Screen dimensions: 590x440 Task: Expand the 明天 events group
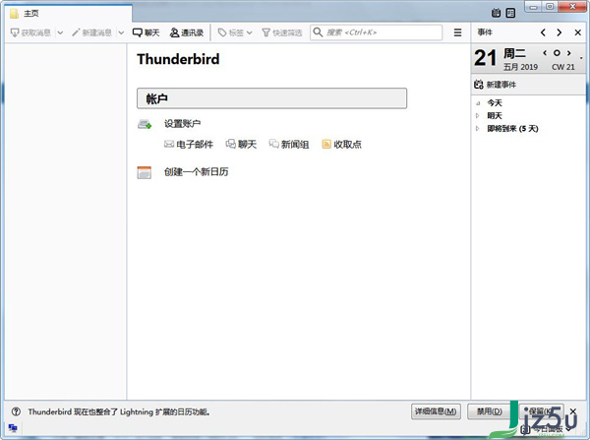point(478,115)
